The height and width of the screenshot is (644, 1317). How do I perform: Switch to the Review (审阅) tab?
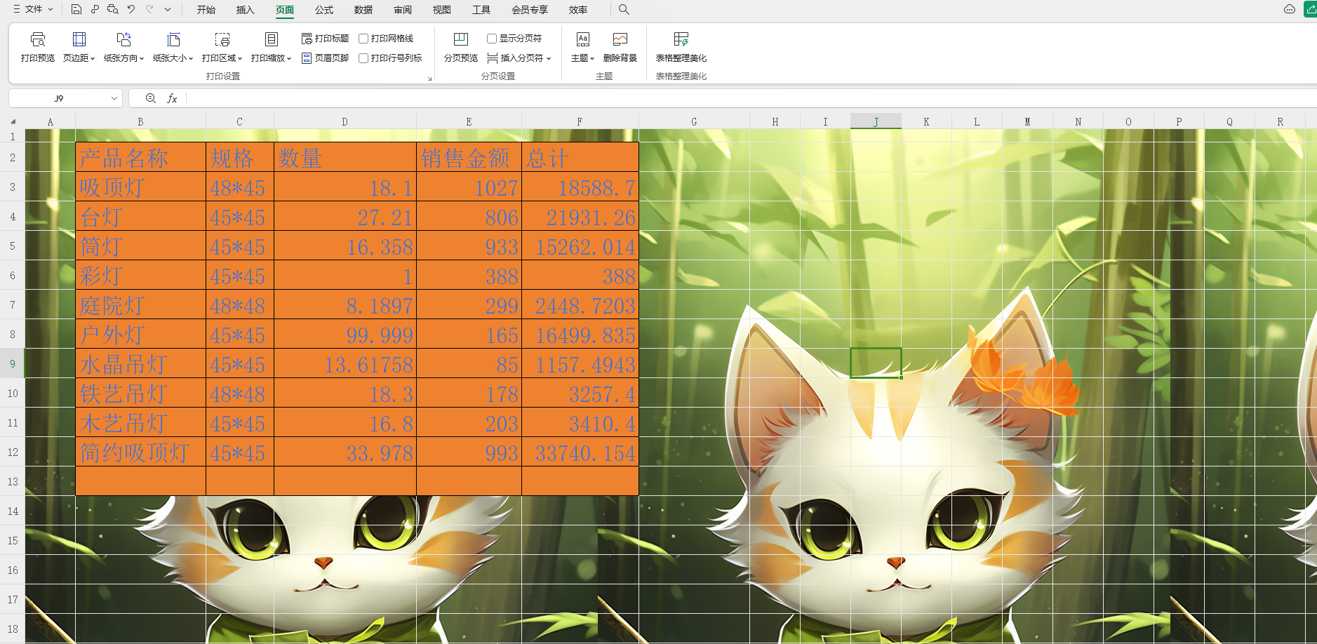coord(402,10)
